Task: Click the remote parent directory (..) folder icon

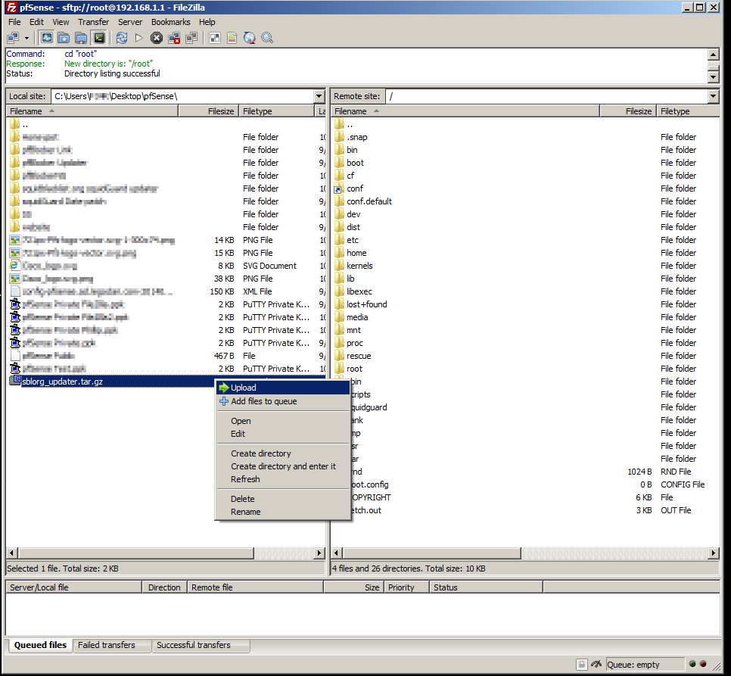Action: click(x=339, y=124)
